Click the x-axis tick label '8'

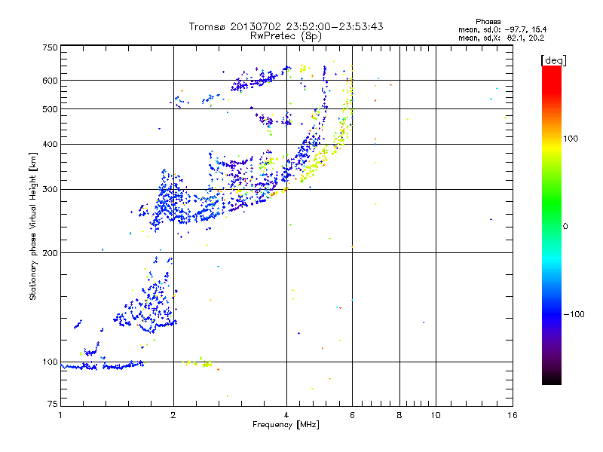pos(399,415)
